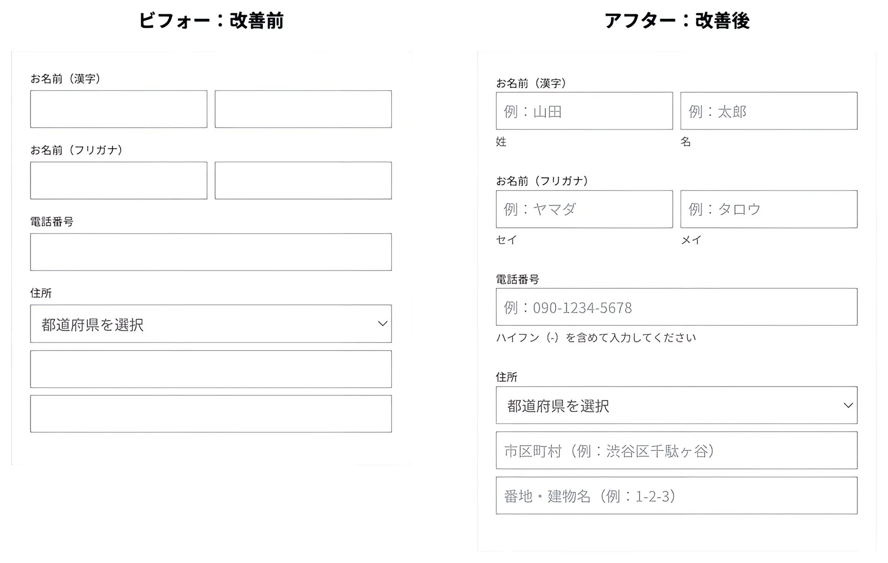Click the 番地・建物名 address input field

coord(677,495)
